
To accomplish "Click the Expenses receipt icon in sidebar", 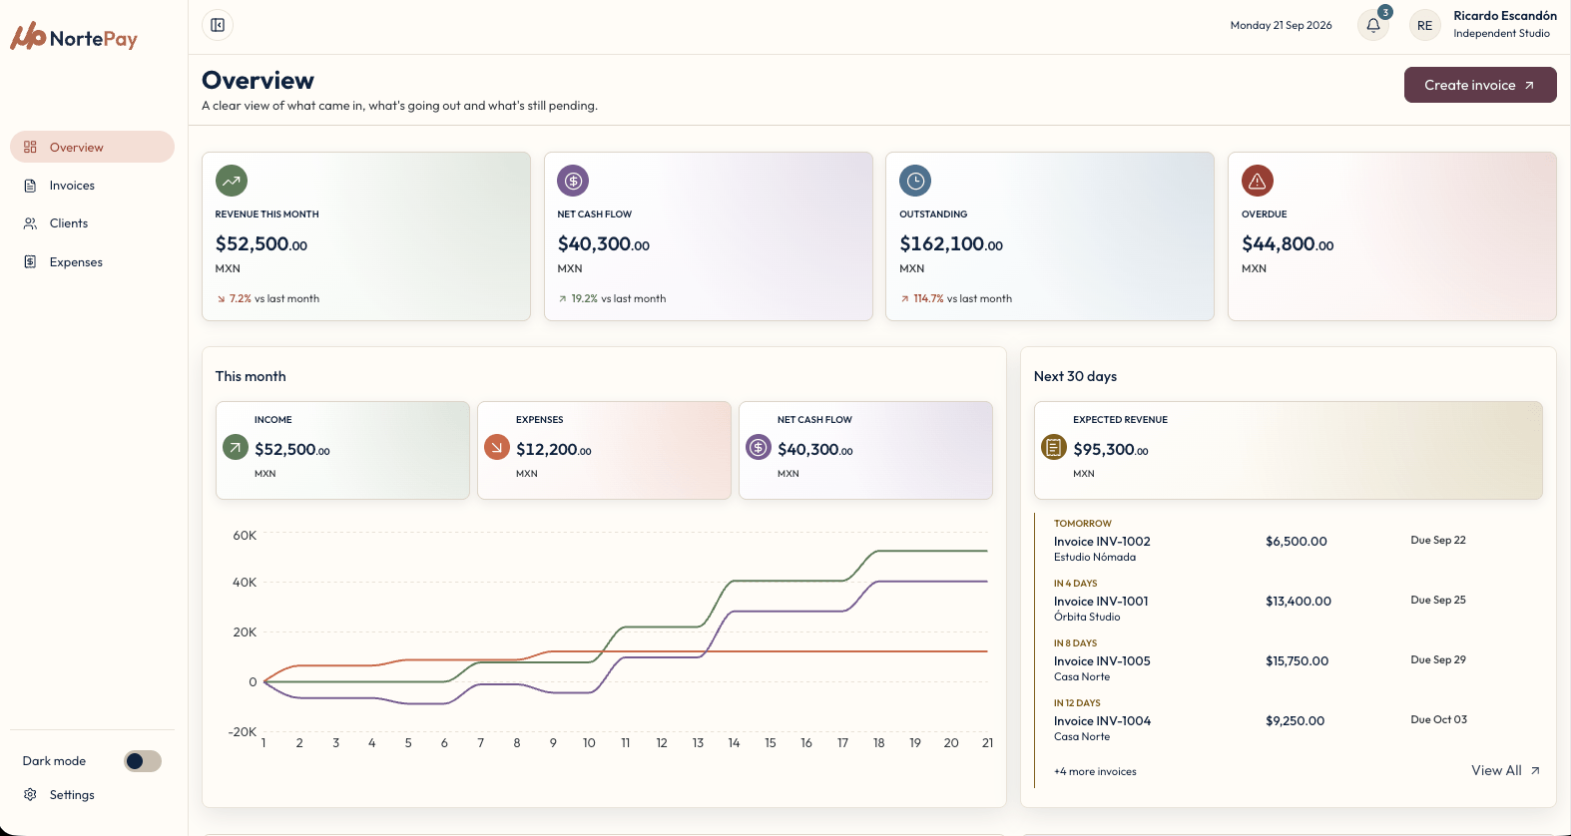I will click(x=30, y=262).
